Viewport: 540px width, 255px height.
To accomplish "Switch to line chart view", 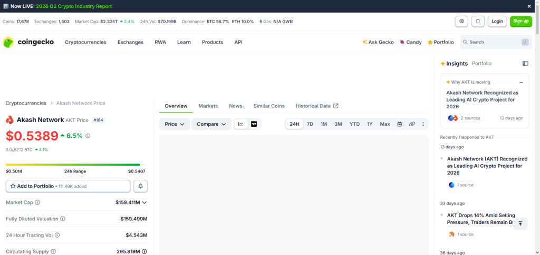I will [240, 124].
